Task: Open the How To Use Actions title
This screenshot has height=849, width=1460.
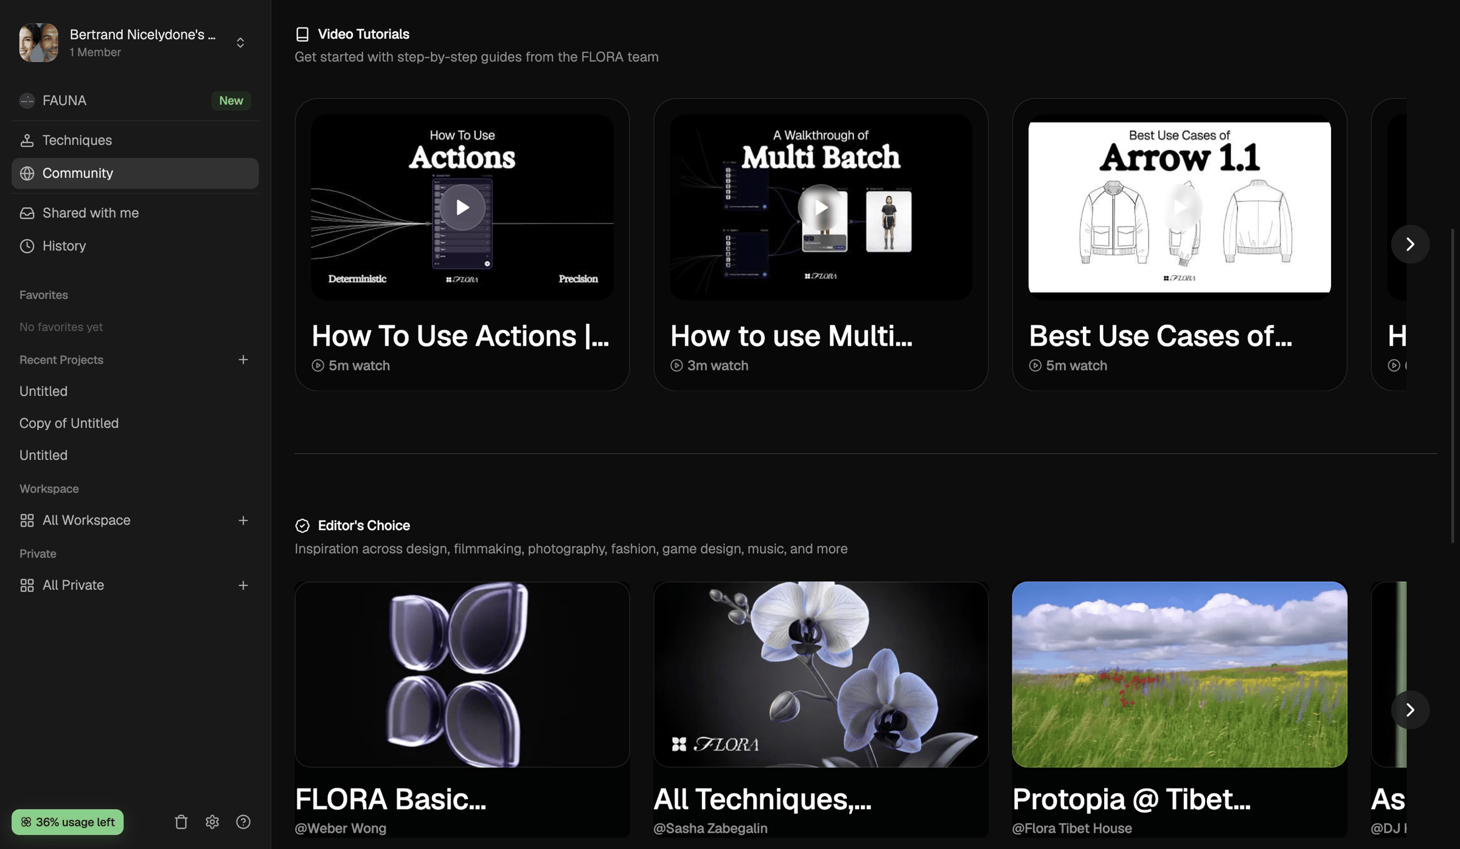Action: (461, 336)
